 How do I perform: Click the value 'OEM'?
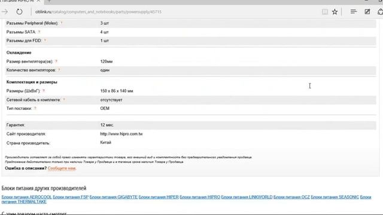(x=105, y=108)
